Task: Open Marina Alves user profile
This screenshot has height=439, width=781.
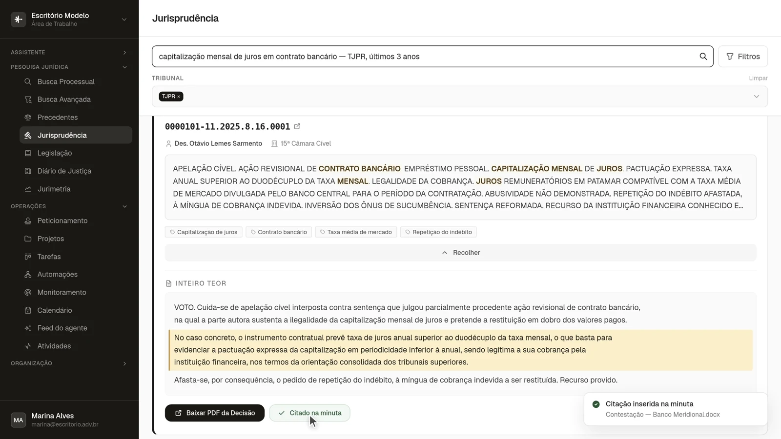Action: pos(69,419)
